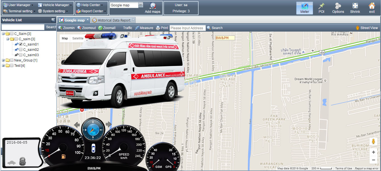Click the vehicle list Search button
381x171 pixels.
(51, 27)
